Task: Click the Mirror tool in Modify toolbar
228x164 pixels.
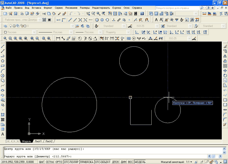Action: pyautogui.click(x=225, y=56)
